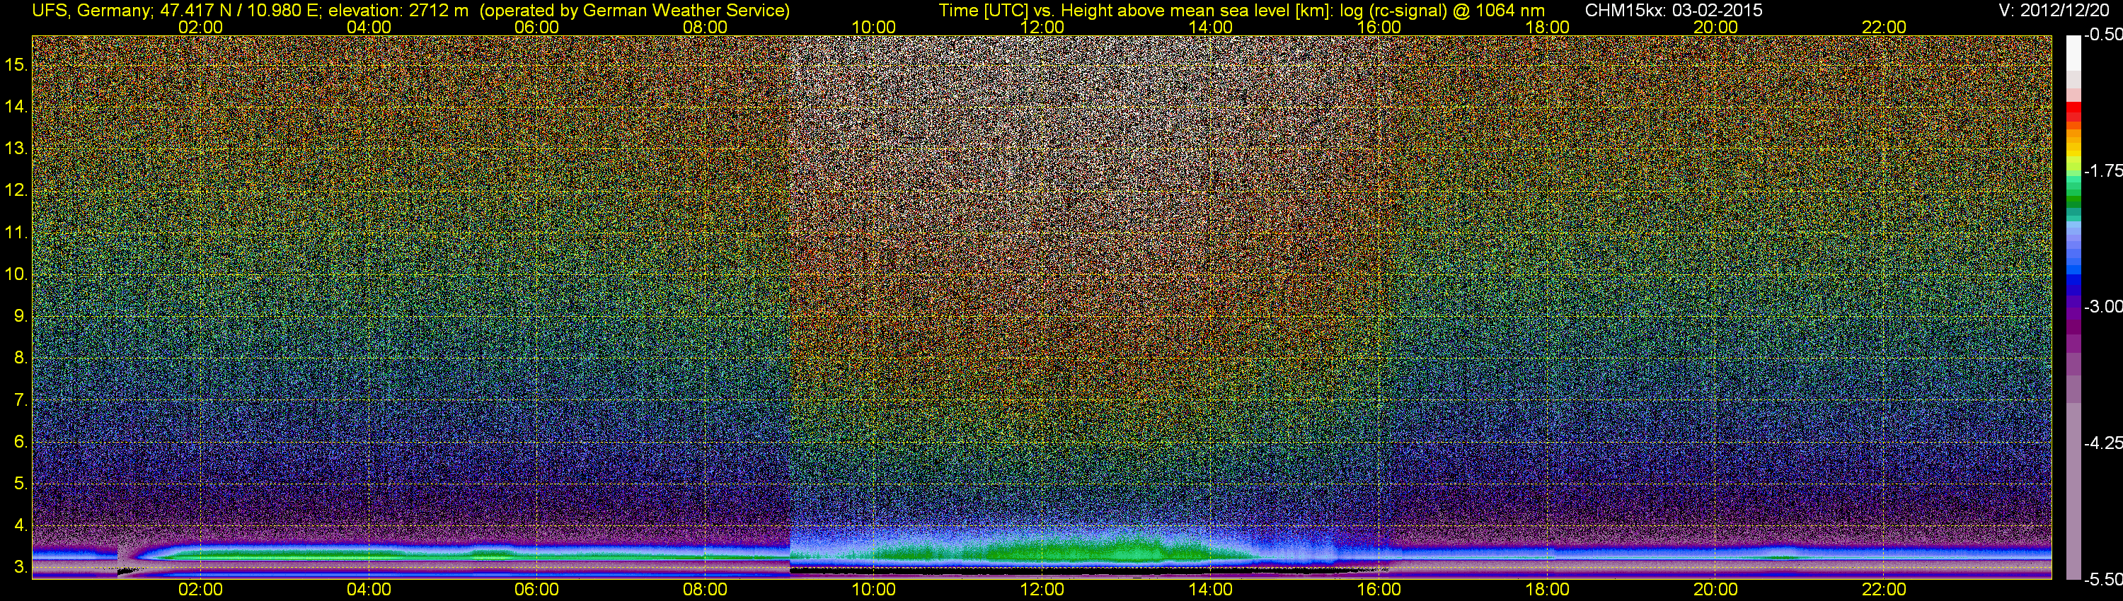
Task: Click the '6.' height axis label
Action: (x=21, y=442)
